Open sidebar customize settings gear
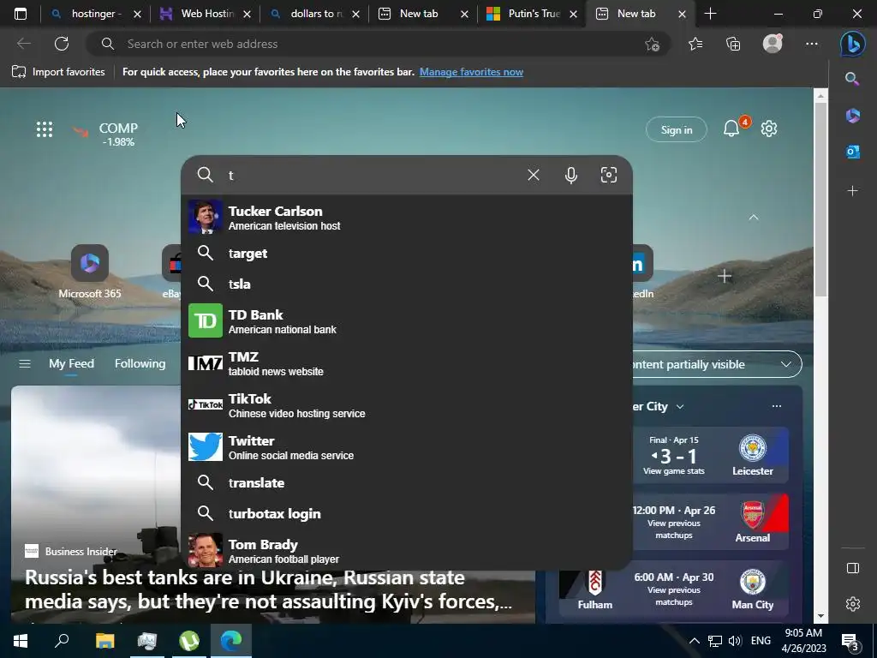Viewport: 877px width, 658px height. [852, 604]
